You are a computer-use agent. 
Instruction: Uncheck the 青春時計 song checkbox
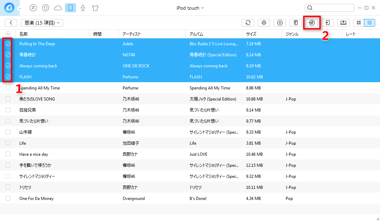tap(8, 55)
